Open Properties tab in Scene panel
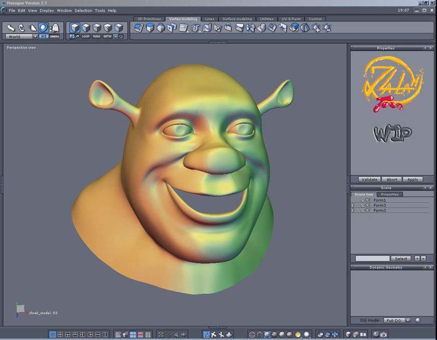Screen dimensions: 437x340 pos(389,194)
